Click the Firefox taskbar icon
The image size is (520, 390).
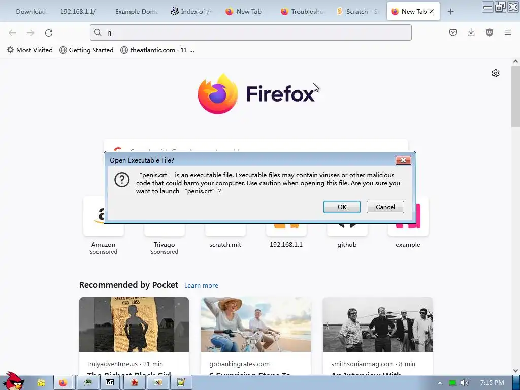pyautogui.click(x=63, y=383)
